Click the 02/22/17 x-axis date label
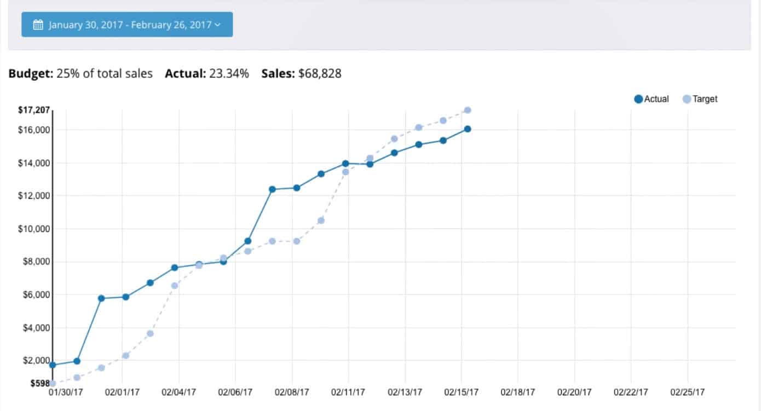This screenshot has width=761, height=411. coord(631,392)
